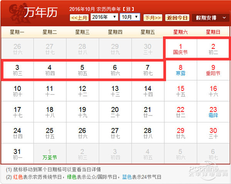Select October 6 初六 cell
The image size is (231, 184).
tap(115, 70)
